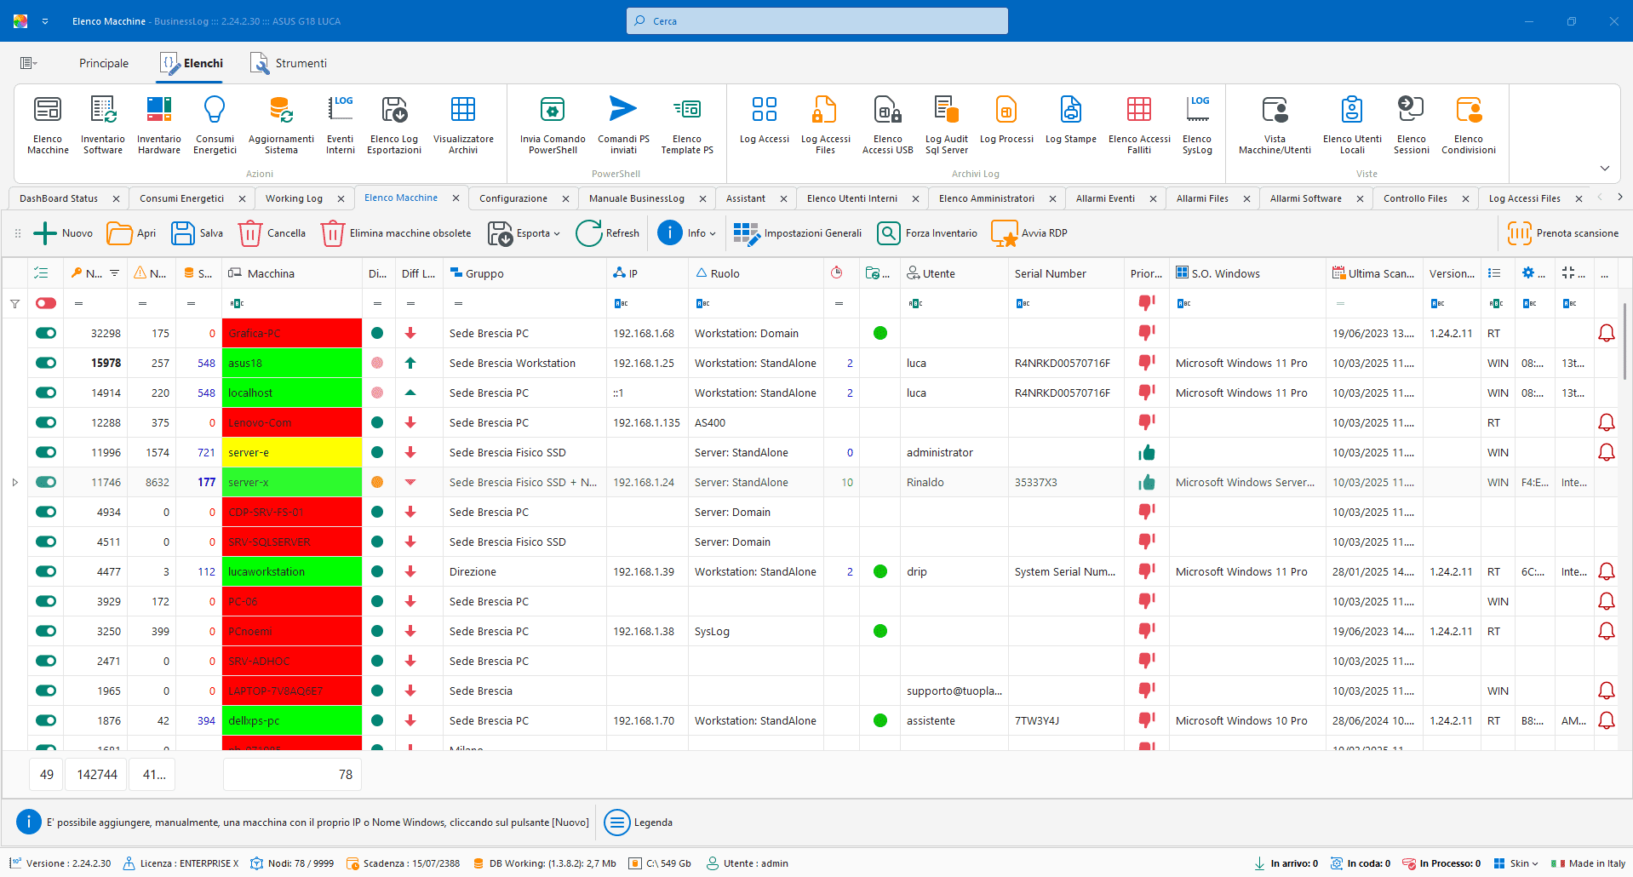
Task: Open Elenco Accessi Falliti
Action: [x=1139, y=125]
